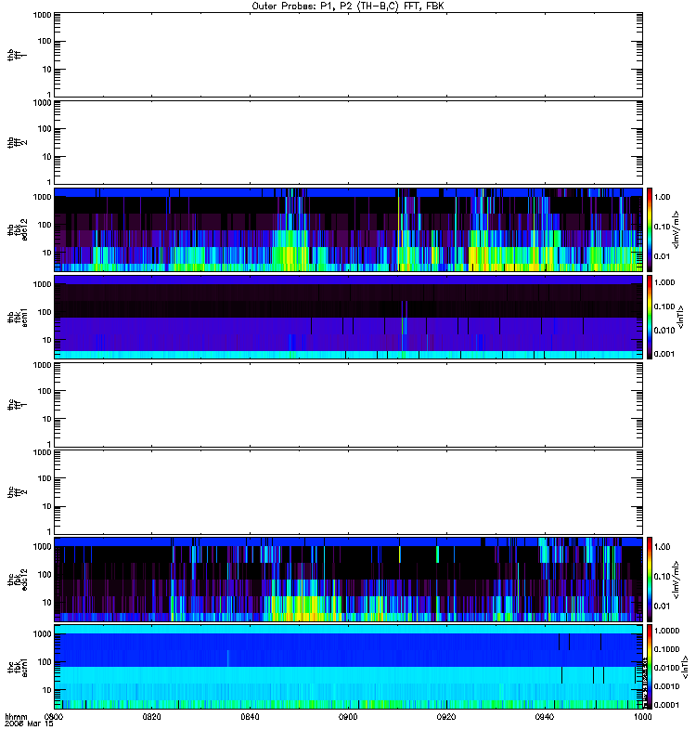Click the '0940' time axis label
This screenshot has height=743, width=696.
tap(545, 717)
